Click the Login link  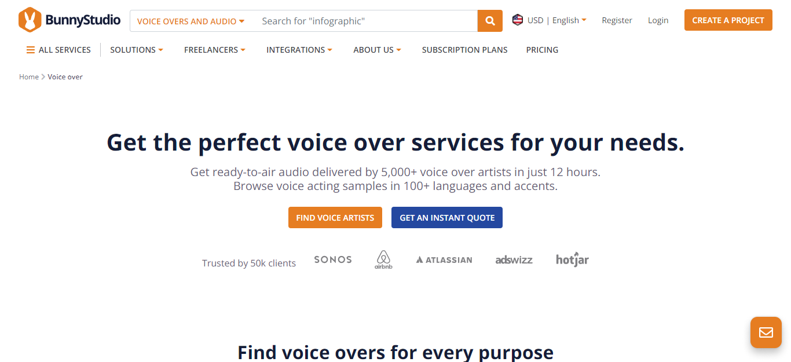click(658, 20)
